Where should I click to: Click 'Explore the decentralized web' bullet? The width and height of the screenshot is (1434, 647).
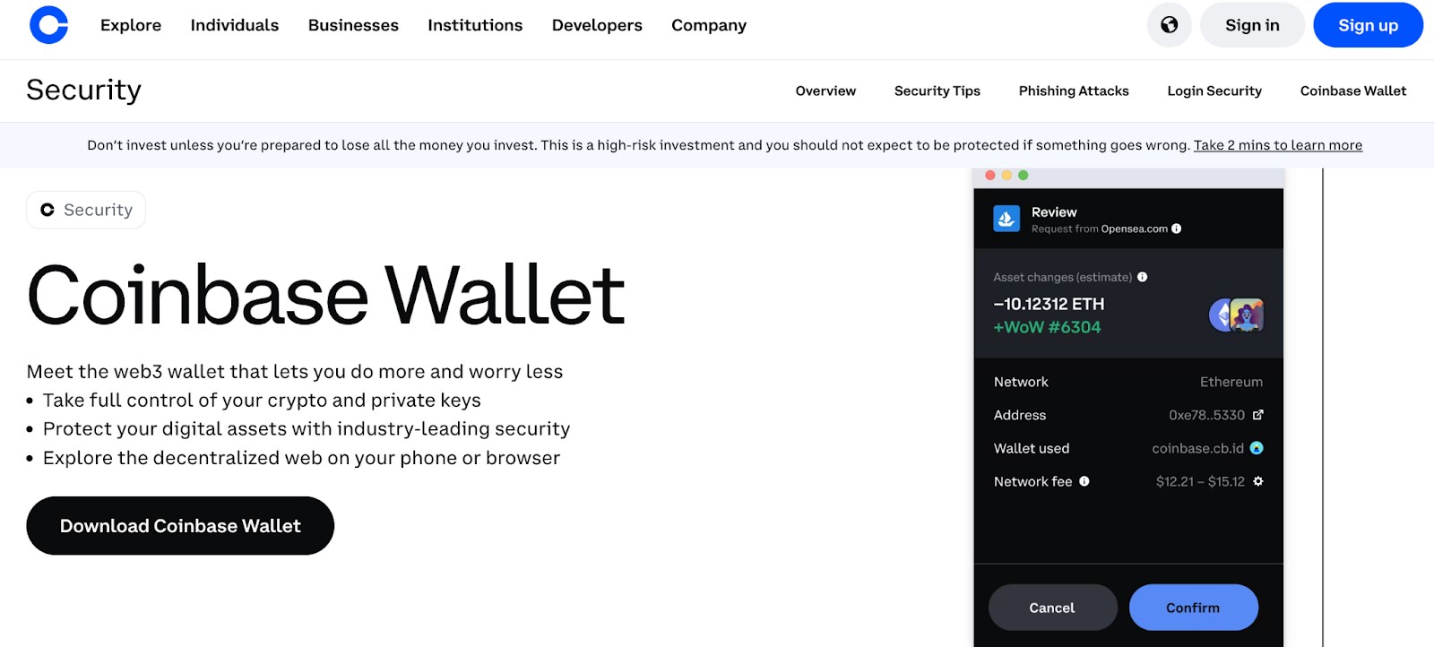click(301, 458)
